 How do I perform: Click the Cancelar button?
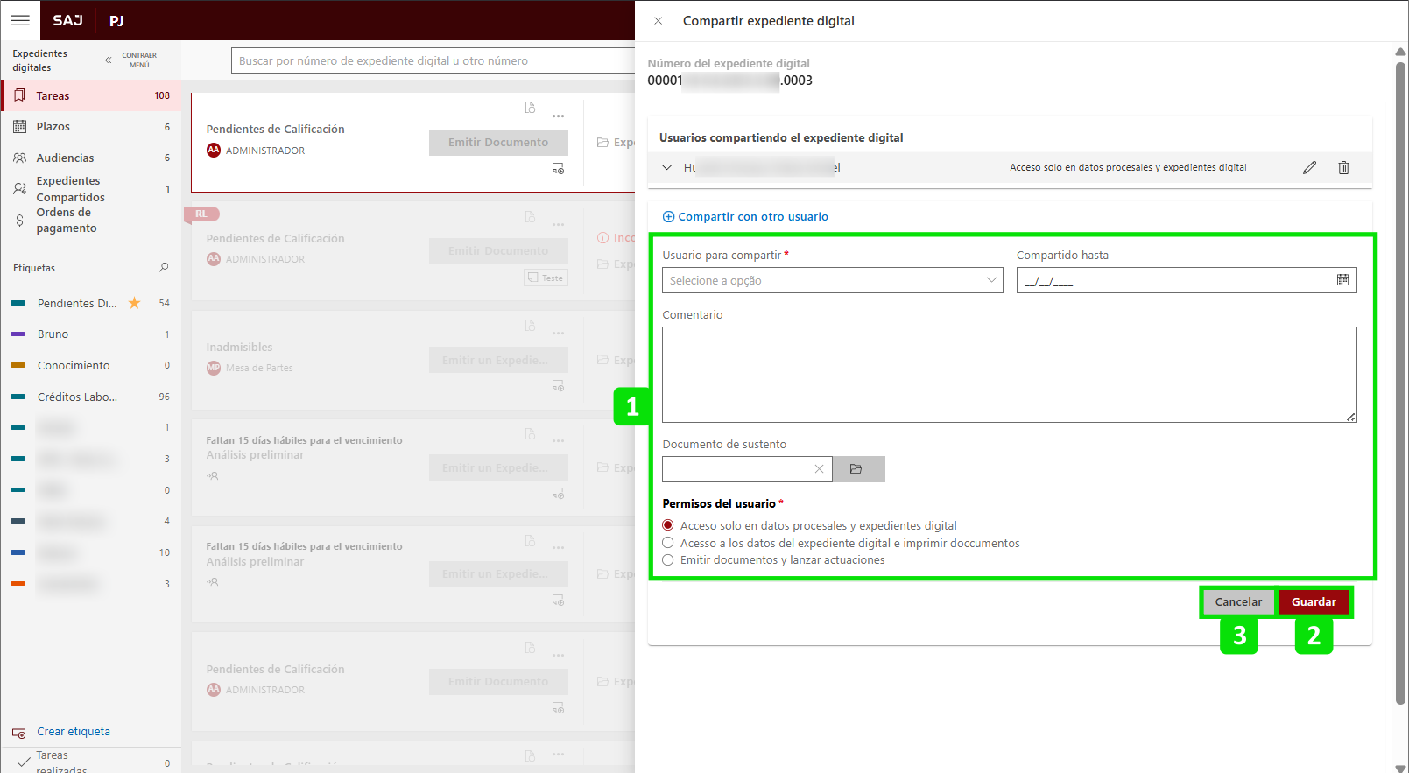click(x=1238, y=601)
